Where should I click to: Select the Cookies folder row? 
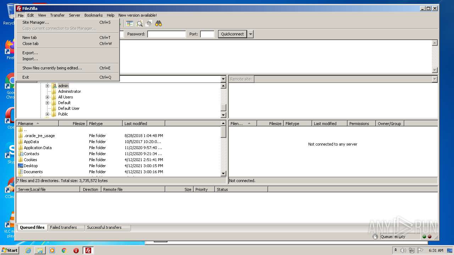tap(90, 160)
